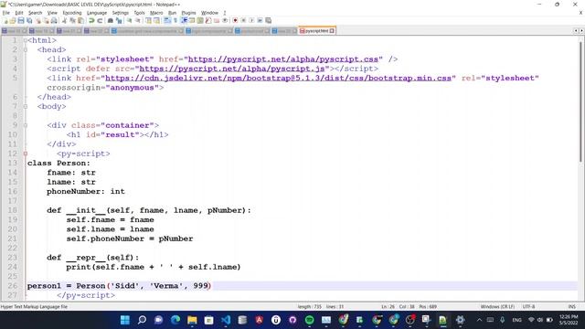Image resolution: width=585 pixels, height=329 pixels.
Task: Click the Print toolbar icon
Action: point(54,20)
